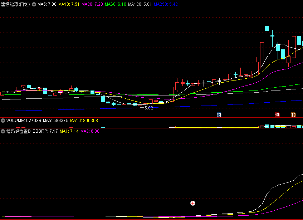Click the SSSRP: 7.17 value
Screen dimensions: 303x220
coord(45,131)
